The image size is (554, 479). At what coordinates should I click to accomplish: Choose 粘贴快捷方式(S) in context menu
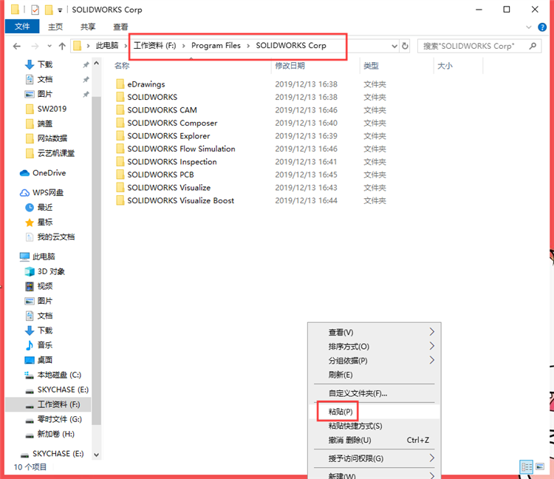coord(375,426)
